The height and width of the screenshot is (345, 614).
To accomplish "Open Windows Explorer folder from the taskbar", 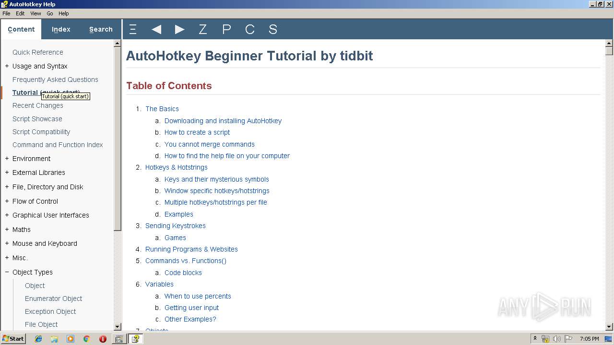I will (x=54, y=339).
